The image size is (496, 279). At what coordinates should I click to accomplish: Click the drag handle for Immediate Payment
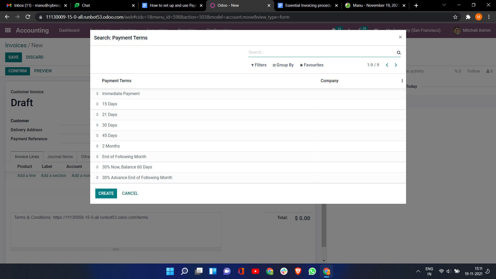(97, 94)
